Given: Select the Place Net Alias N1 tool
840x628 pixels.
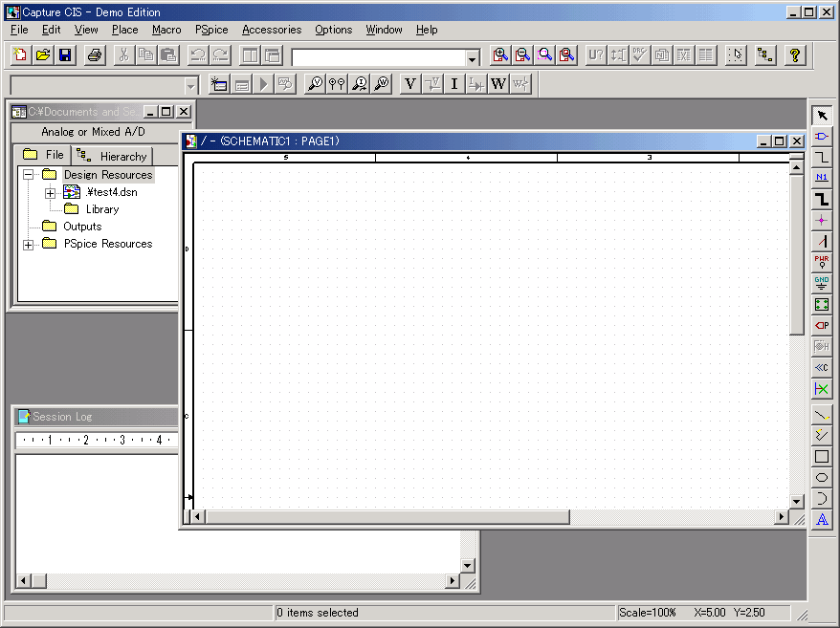Looking at the screenshot, I should click(x=822, y=178).
